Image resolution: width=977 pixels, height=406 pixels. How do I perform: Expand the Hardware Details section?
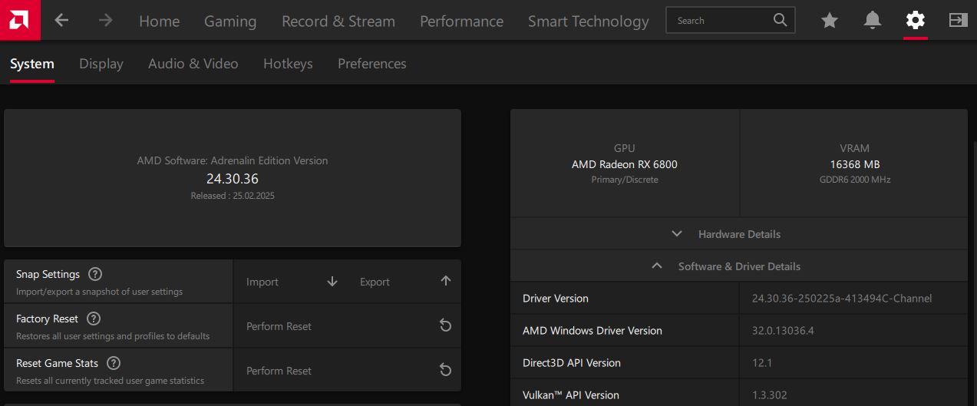click(738, 234)
